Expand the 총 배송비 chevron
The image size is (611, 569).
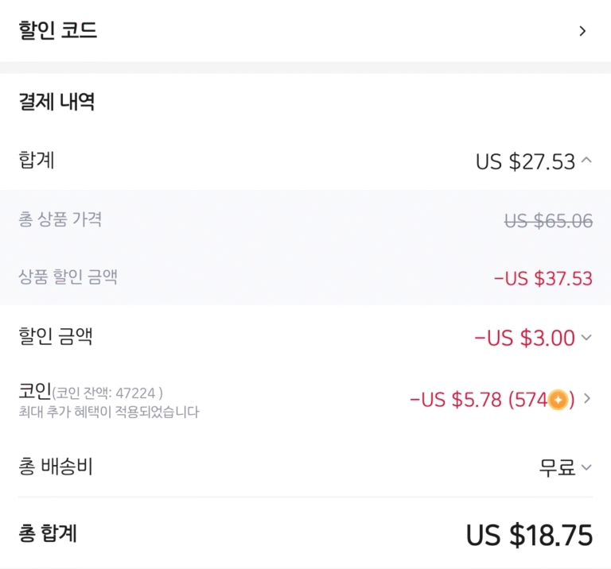(586, 467)
